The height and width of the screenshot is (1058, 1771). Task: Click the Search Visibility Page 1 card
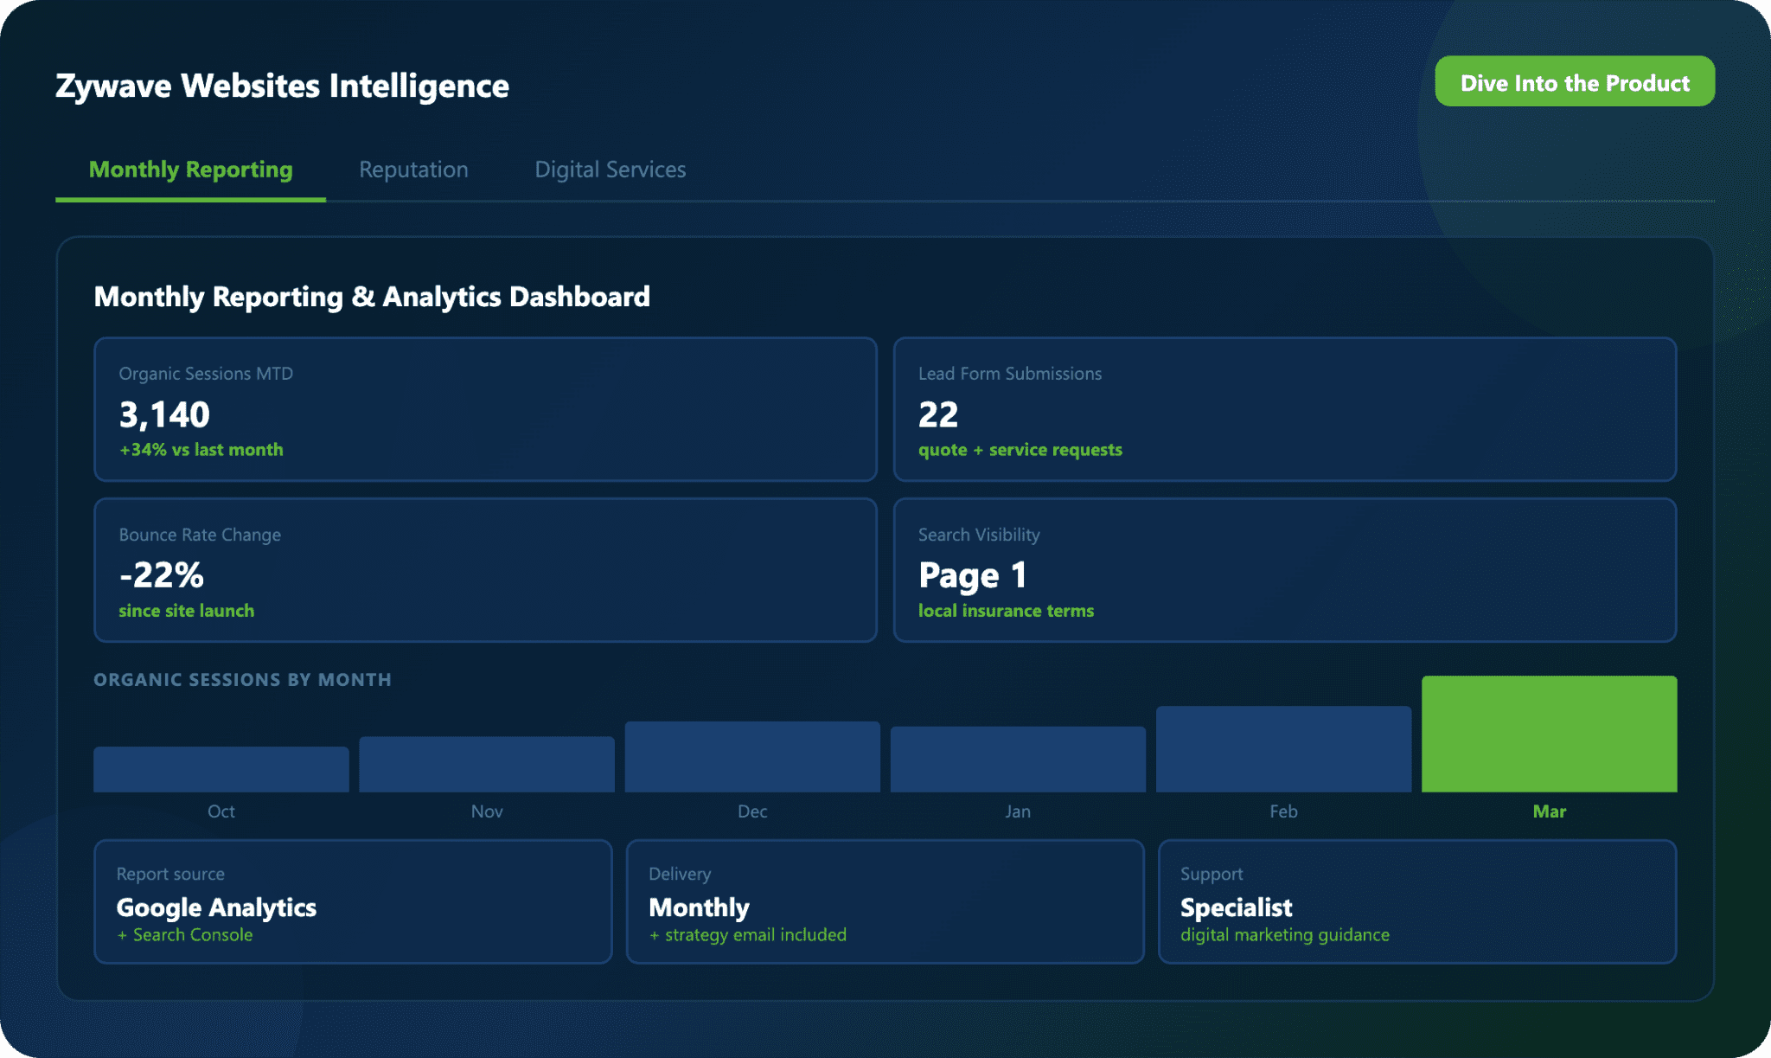(1284, 570)
